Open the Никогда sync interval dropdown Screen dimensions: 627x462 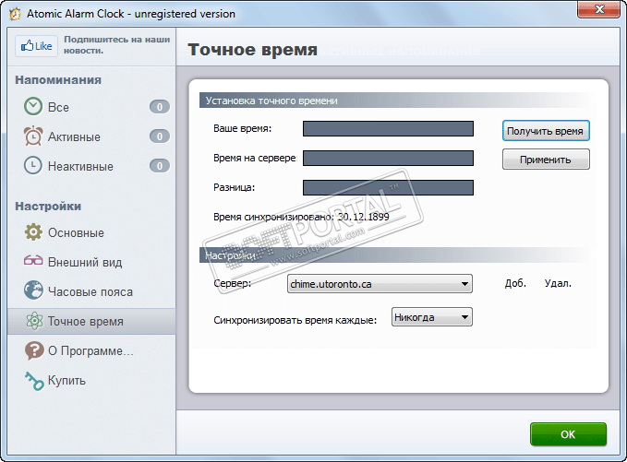432,317
